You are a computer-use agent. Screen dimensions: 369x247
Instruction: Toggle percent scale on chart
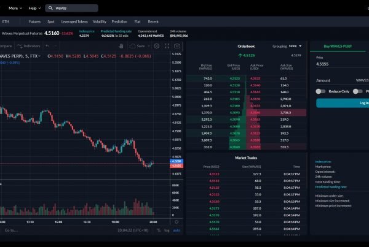159,230
